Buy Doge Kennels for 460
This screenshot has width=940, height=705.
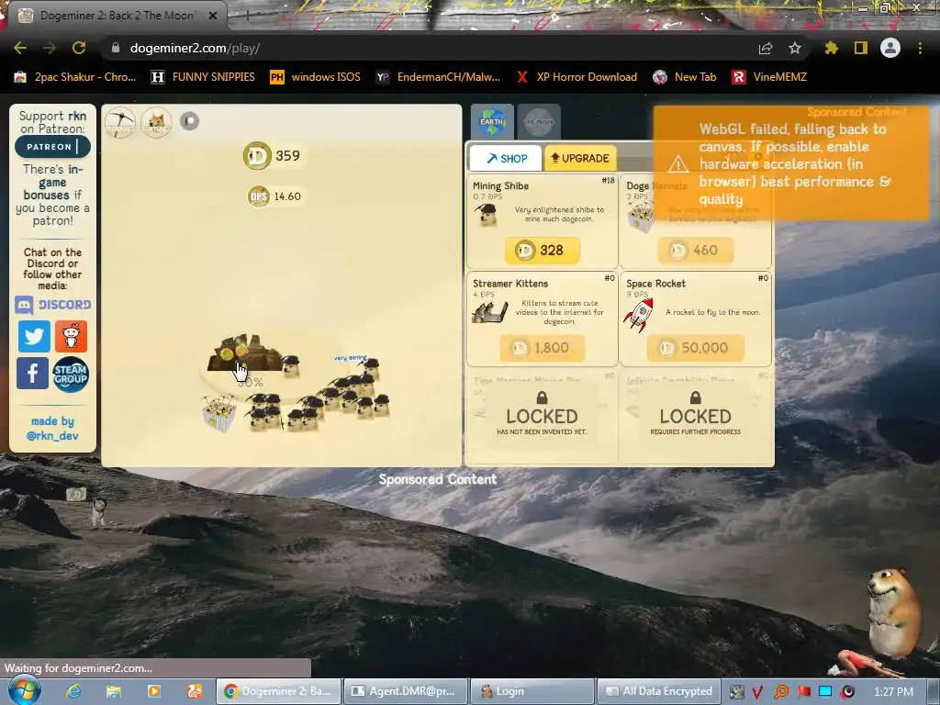pyautogui.click(x=696, y=250)
